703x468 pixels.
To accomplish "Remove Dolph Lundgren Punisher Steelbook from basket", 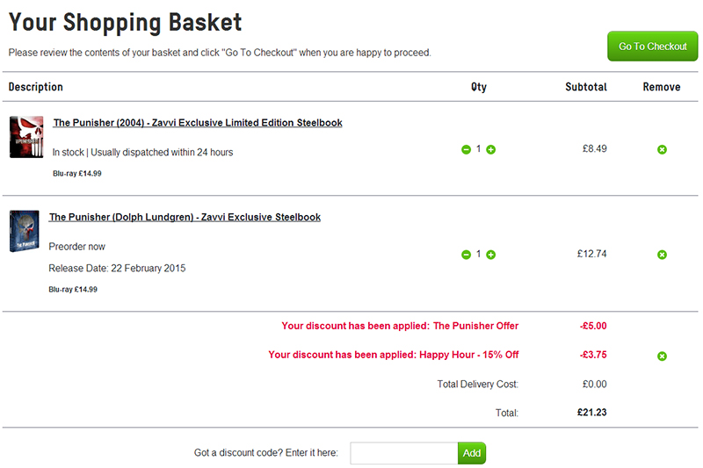I will tap(662, 255).
